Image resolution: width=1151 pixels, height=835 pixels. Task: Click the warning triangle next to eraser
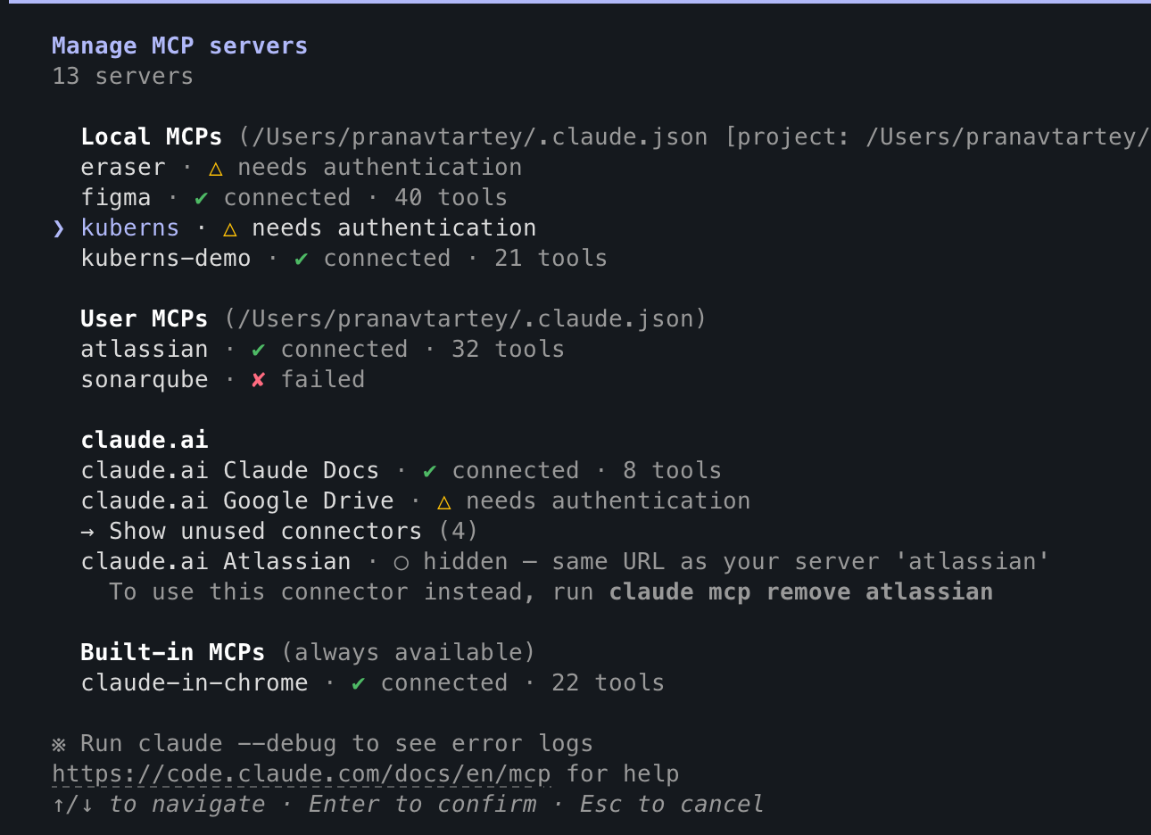[x=216, y=169]
